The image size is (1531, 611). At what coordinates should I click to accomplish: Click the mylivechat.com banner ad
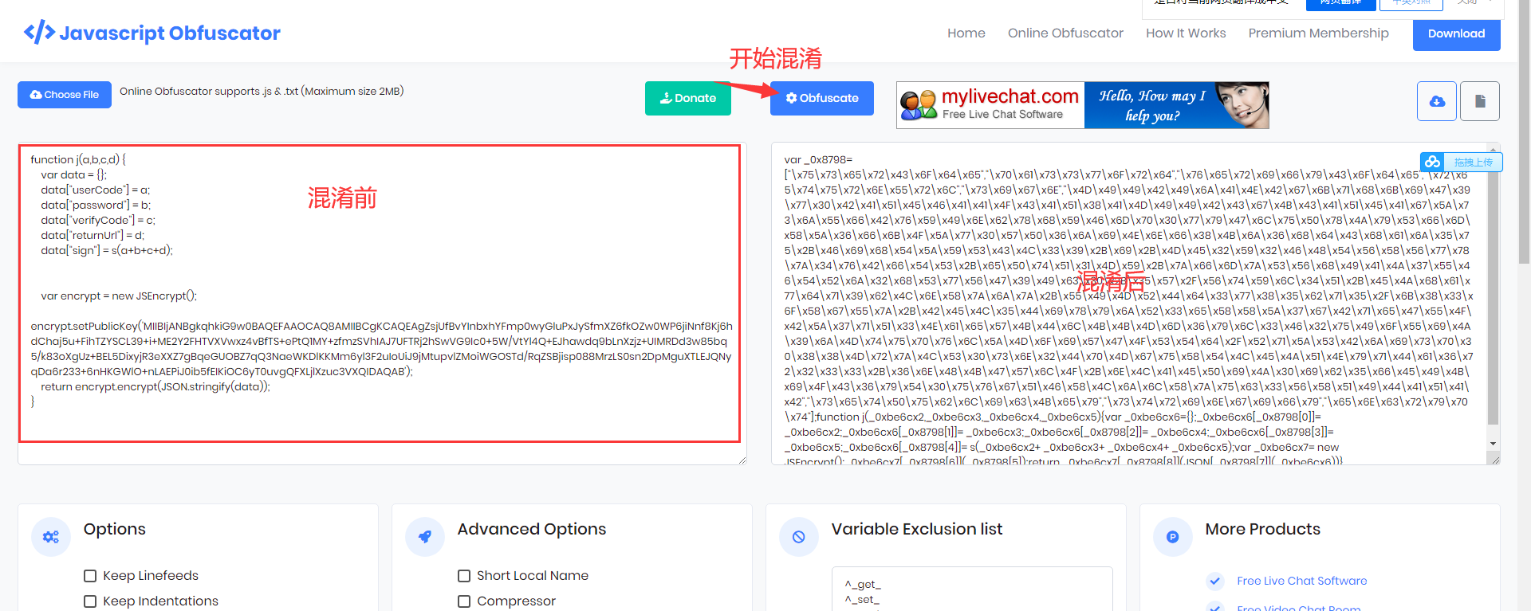click(1083, 105)
